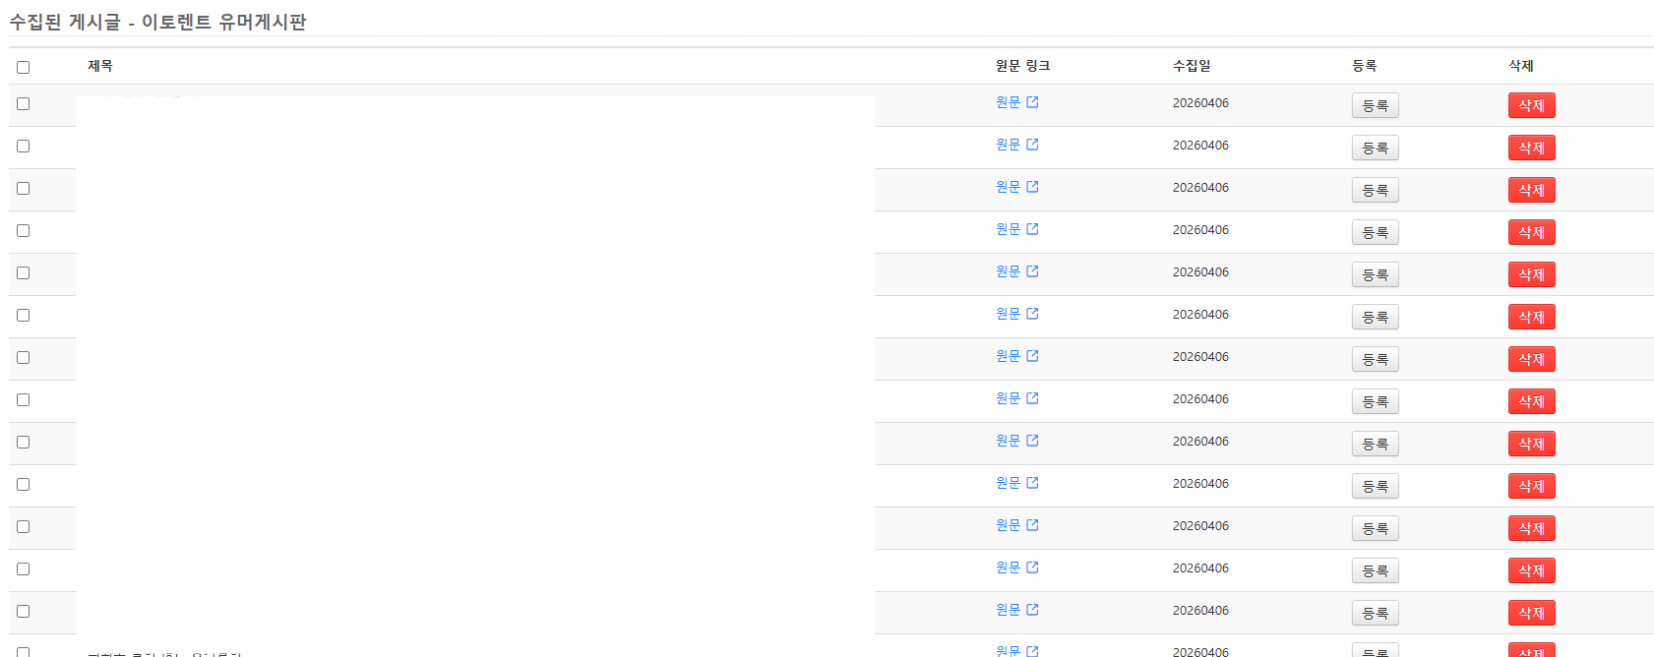1654x657 pixels.
Task: Toggle the select-all checkbox in the table header
Action: 24,67
